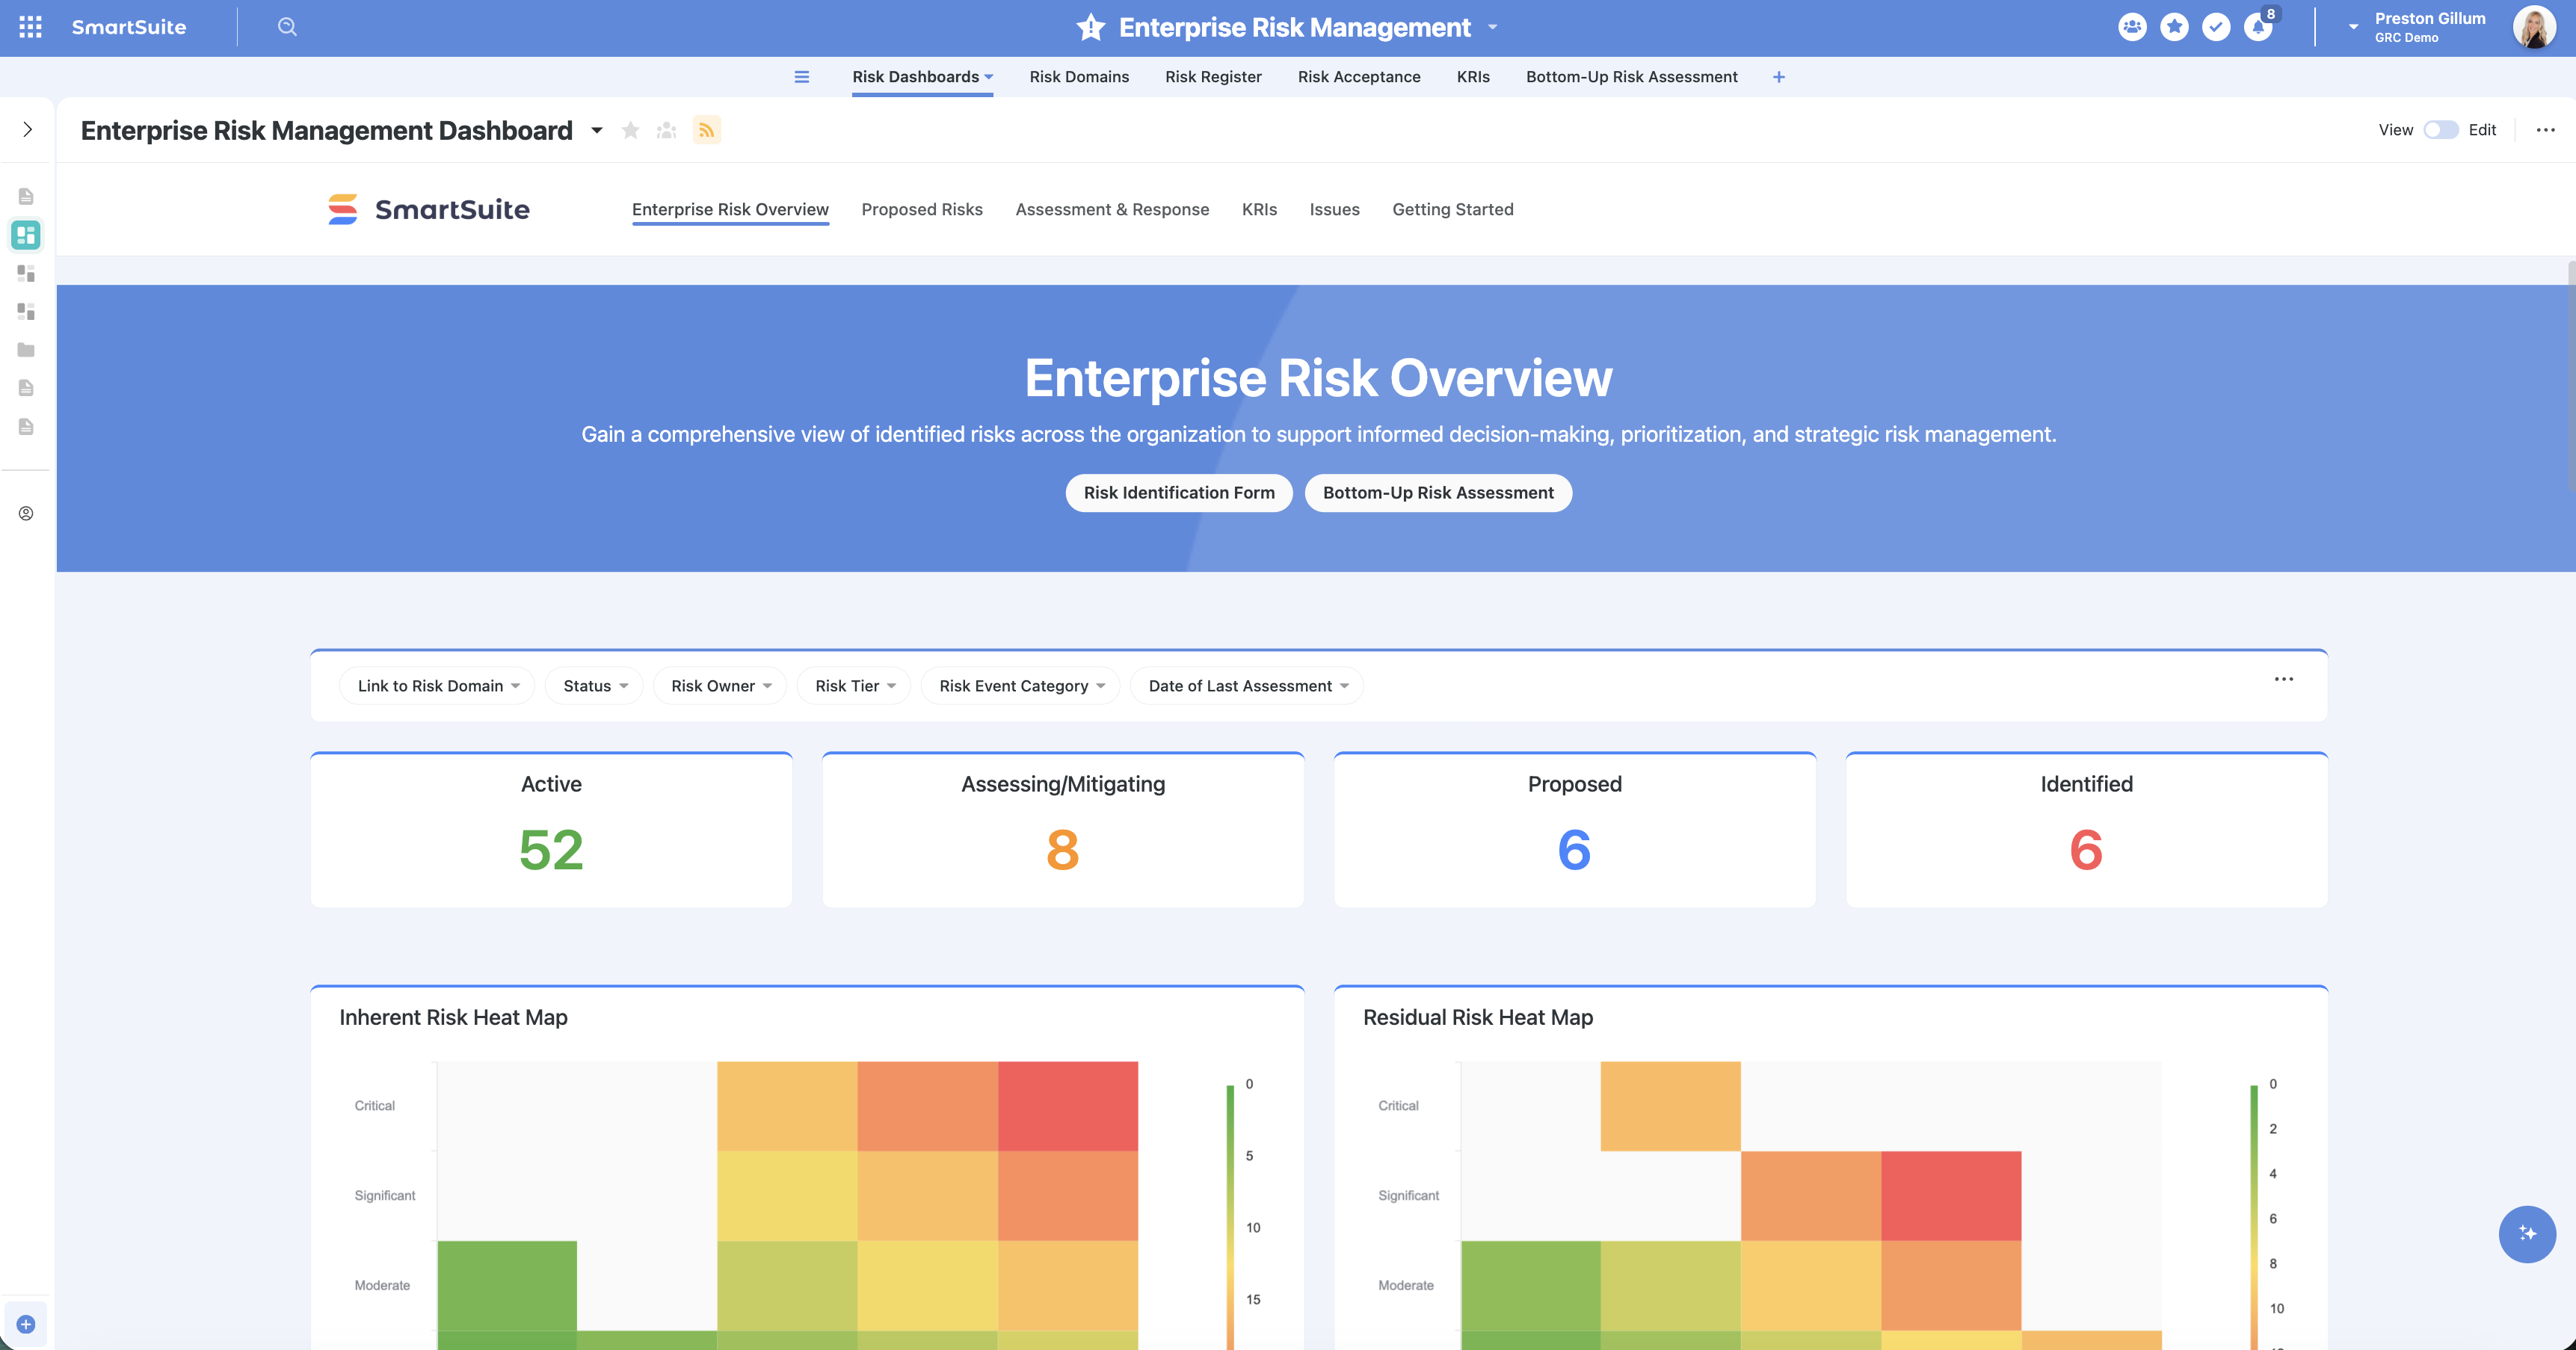
Task: Open the Active risks count card
Action: 551,830
